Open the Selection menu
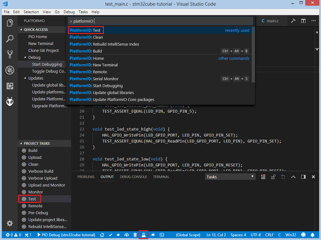 (31, 12)
